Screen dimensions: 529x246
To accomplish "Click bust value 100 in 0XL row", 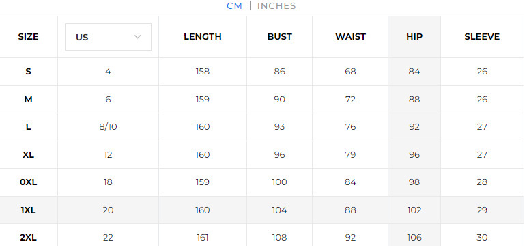I will pyautogui.click(x=279, y=182).
